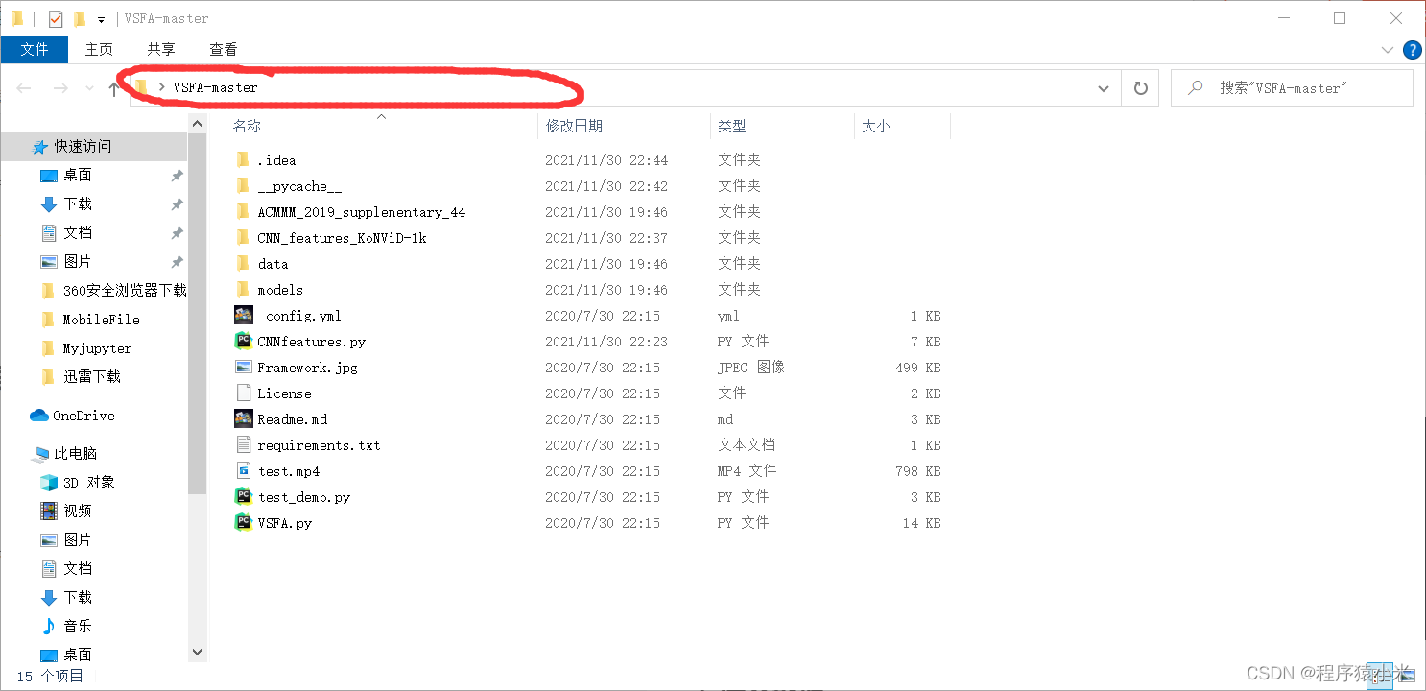1426x691 pixels.
Task: Select the models folder
Action: 280,290
